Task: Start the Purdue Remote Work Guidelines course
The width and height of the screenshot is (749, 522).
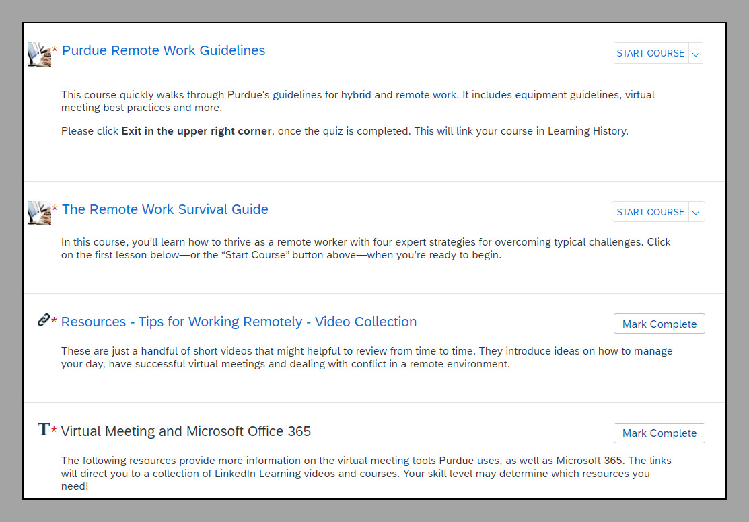Action: point(650,54)
